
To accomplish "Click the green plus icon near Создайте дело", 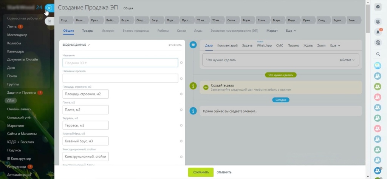I will [x=206, y=87].
